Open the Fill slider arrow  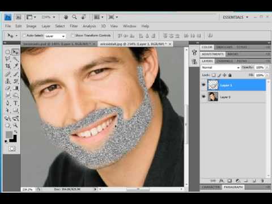pyautogui.click(x=267, y=75)
